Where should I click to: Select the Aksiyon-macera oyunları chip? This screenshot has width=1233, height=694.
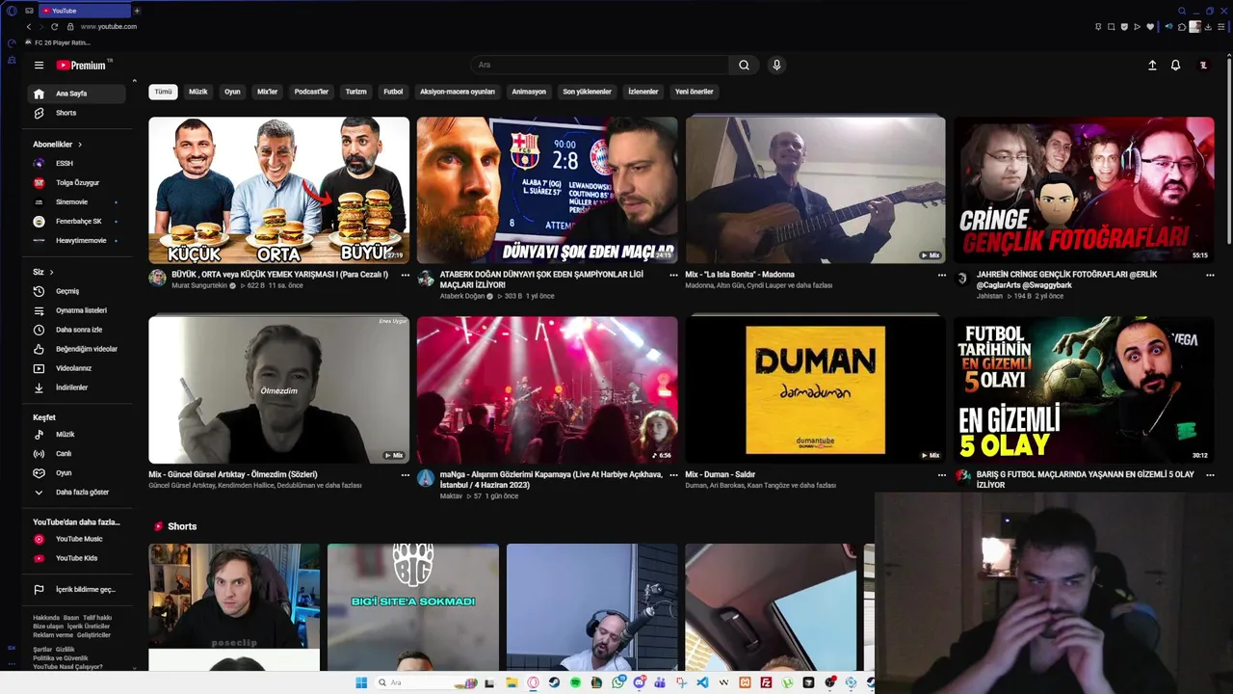(x=458, y=92)
